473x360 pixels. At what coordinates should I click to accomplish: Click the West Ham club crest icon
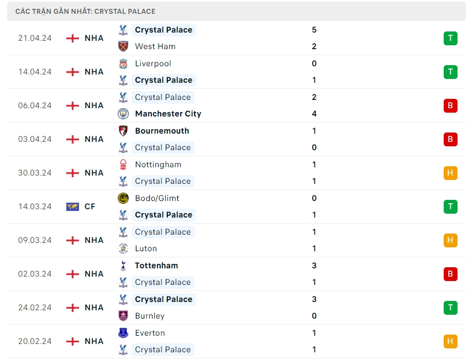(x=123, y=46)
